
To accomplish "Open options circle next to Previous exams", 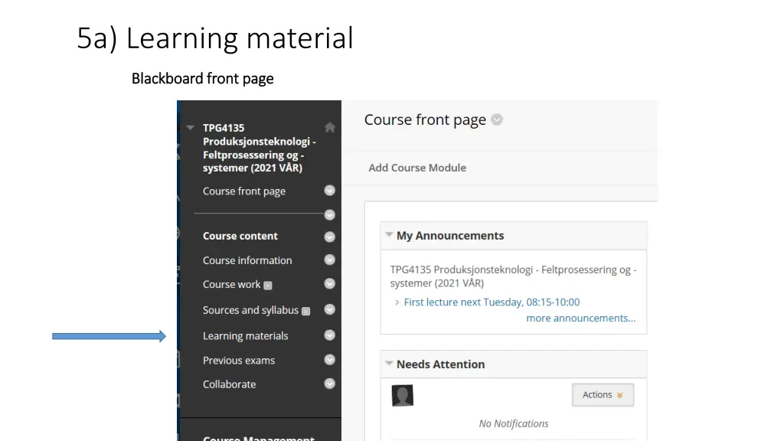I will click(329, 360).
